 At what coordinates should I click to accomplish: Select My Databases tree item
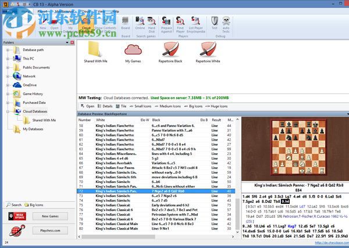click(x=33, y=129)
